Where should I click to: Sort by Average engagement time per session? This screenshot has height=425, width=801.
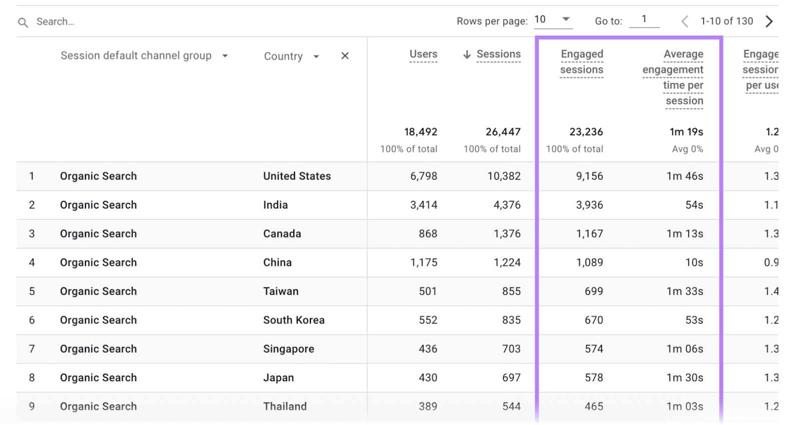(673, 77)
